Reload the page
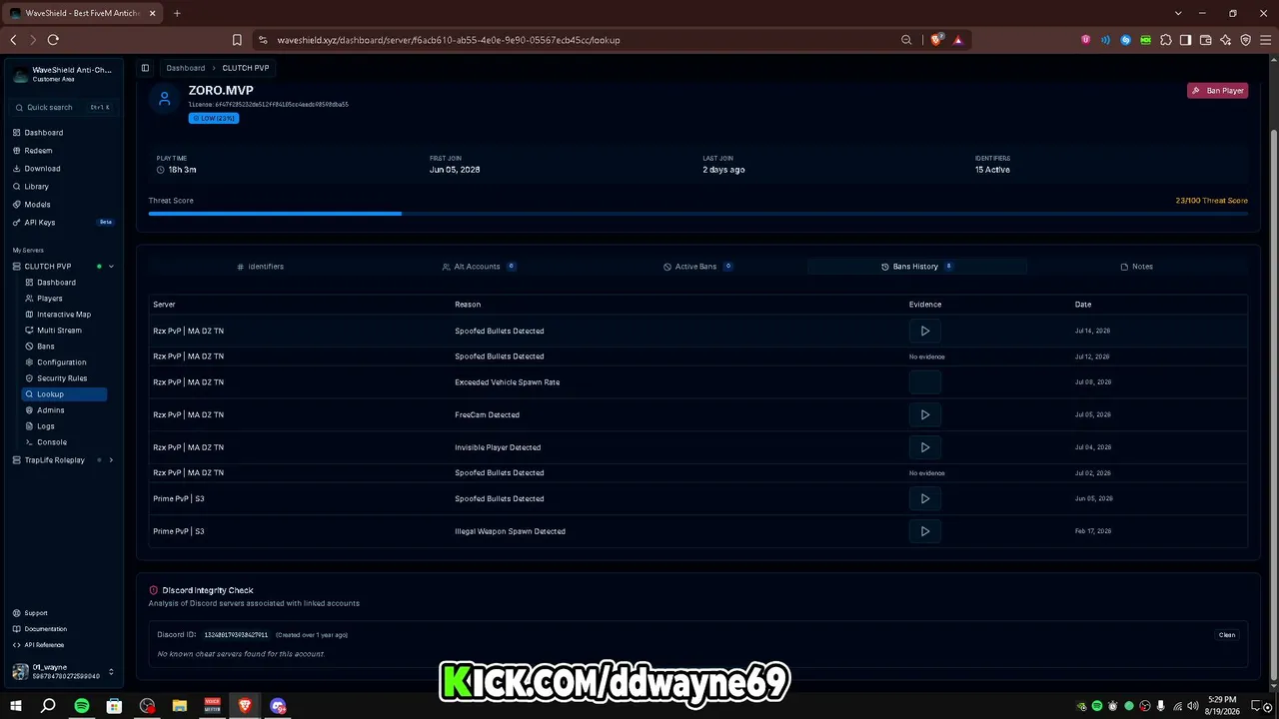Viewport: 1279px width, 719px height. click(53, 40)
